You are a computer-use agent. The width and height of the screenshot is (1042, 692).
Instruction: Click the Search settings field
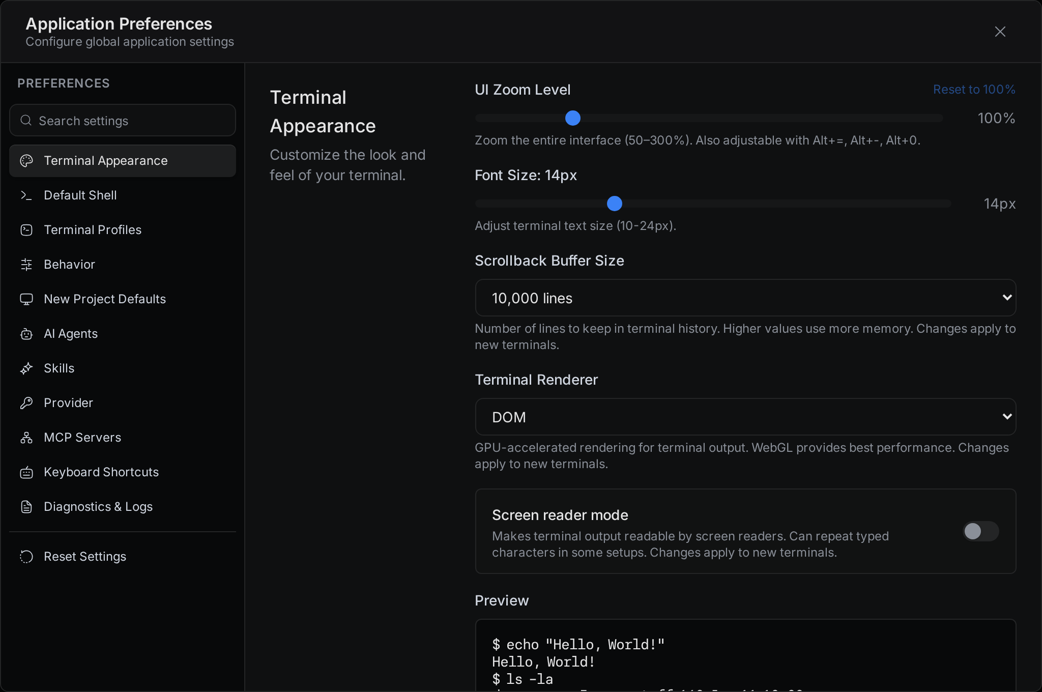click(x=123, y=121)
